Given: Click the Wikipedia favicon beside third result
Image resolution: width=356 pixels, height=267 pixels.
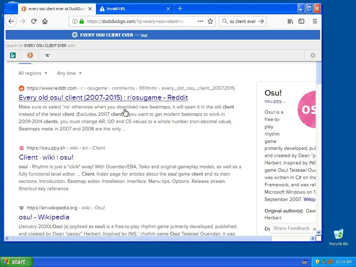Looking at the screenshot, I should click(22, 208).
